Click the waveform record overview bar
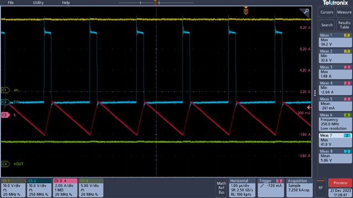 point(156,3)
